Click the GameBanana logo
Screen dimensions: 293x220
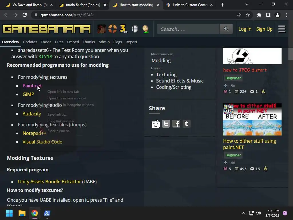point(47,29)
